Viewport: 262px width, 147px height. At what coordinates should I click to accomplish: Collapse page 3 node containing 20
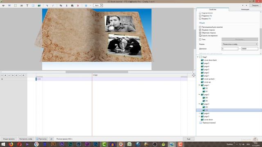click(199, 104)
